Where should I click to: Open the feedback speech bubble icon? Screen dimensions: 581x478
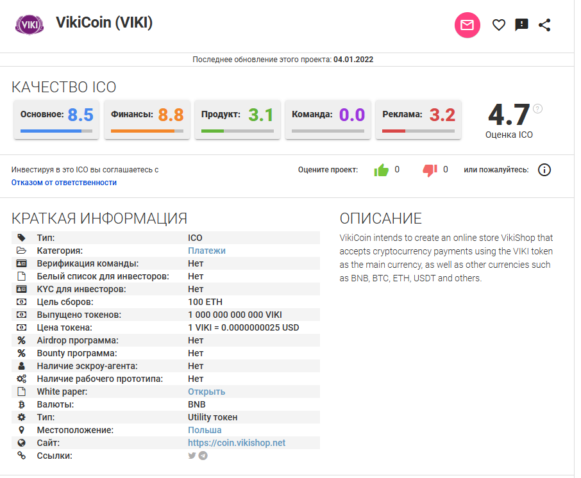(521, 25)
